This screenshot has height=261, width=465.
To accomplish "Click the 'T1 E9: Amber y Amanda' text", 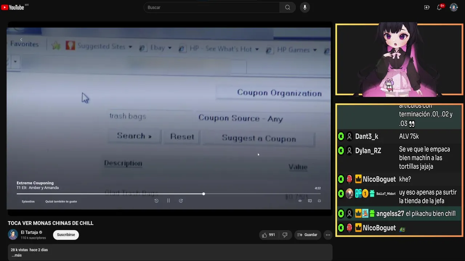I will [37, 188].
